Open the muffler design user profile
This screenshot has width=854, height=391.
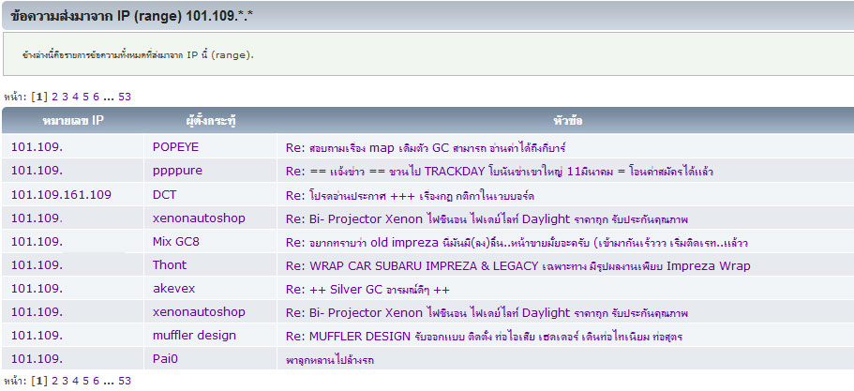coord(194,335)
